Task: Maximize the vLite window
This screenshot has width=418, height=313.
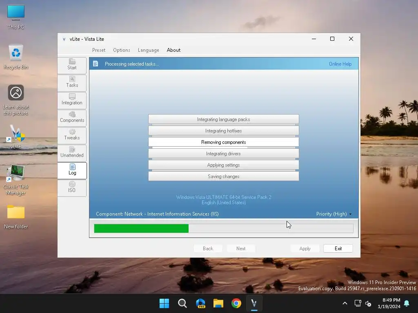Action: pyautogui.click(x=332, y=39)
